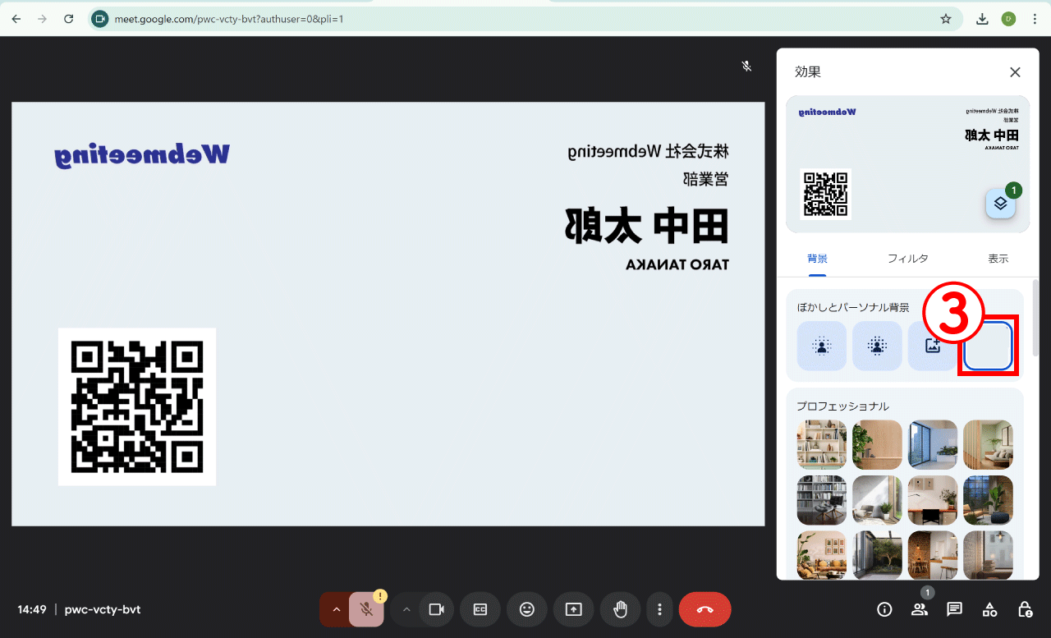
Task: Choose the dark brick room with pouf background
Action: pos(988,500)
